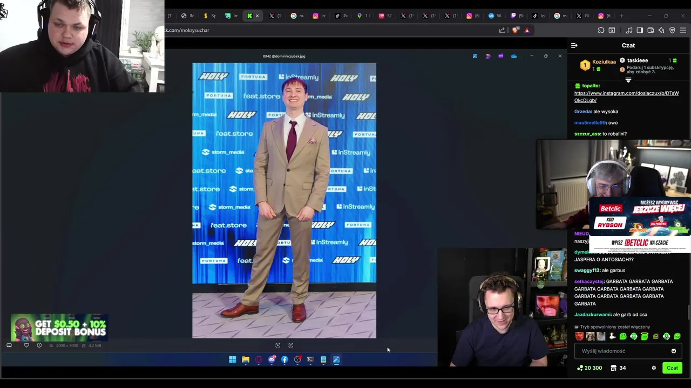The height and width of the screenshot is (388, 691).
Task: Open the emoji picker in chat input
Action: [673, 351]
